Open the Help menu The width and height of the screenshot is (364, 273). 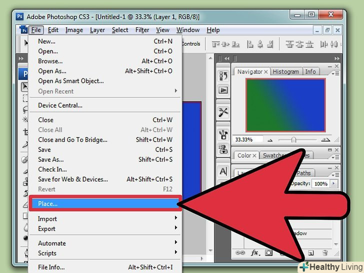pyautogui.click(x=213, y=30)
